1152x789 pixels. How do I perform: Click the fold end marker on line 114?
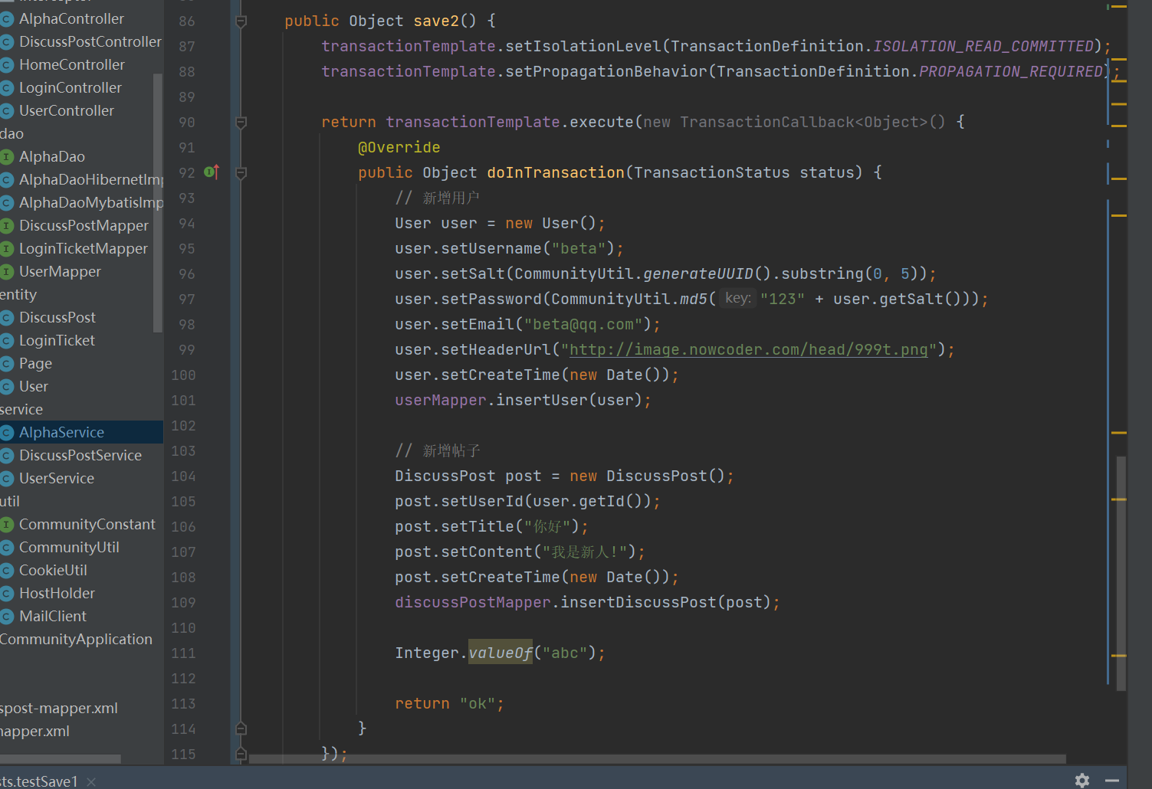point(241,728)
